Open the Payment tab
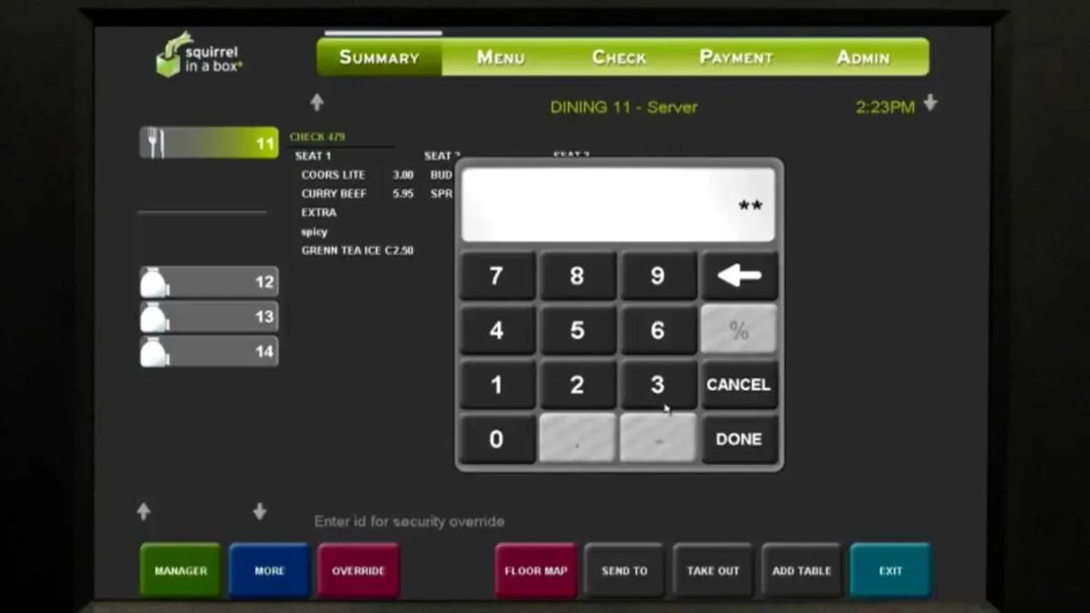Image resolution: width=1090 pixels, height=613 pixels. click(736, 57)
